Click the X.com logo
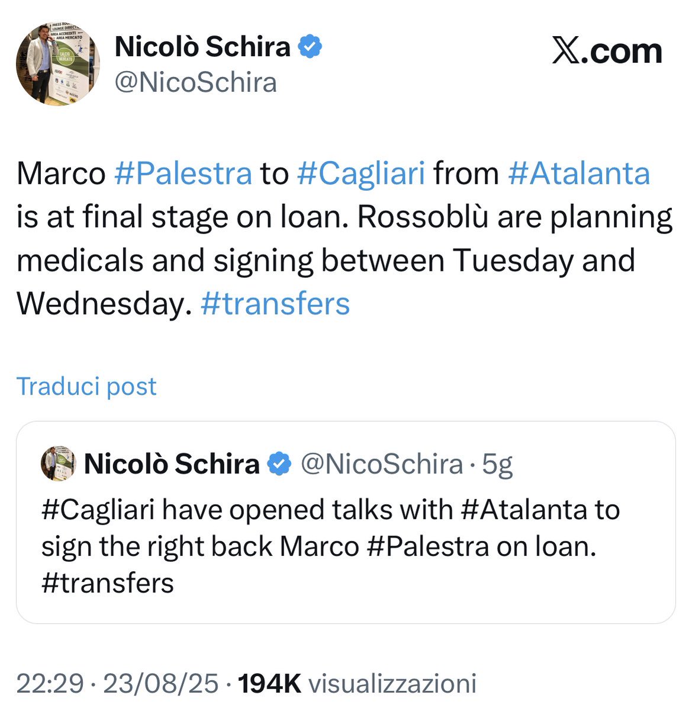692x711 pixels. (x=607, y=52)
